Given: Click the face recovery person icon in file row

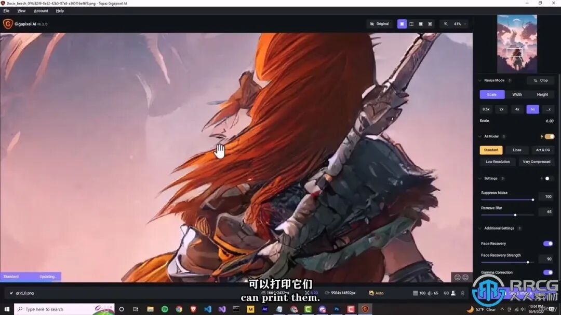Looking at the screenshot, I should click(453, 293).
